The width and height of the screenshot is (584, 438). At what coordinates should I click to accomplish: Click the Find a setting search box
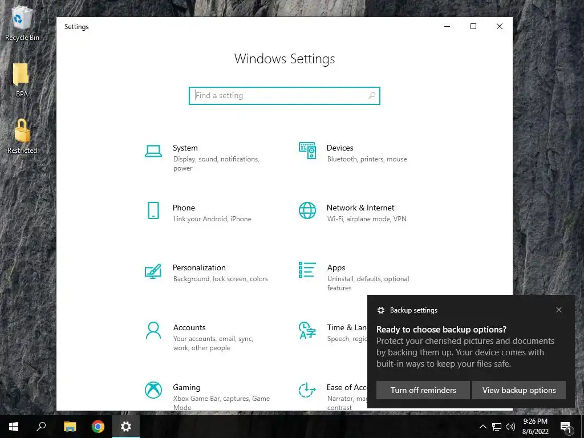284,96
